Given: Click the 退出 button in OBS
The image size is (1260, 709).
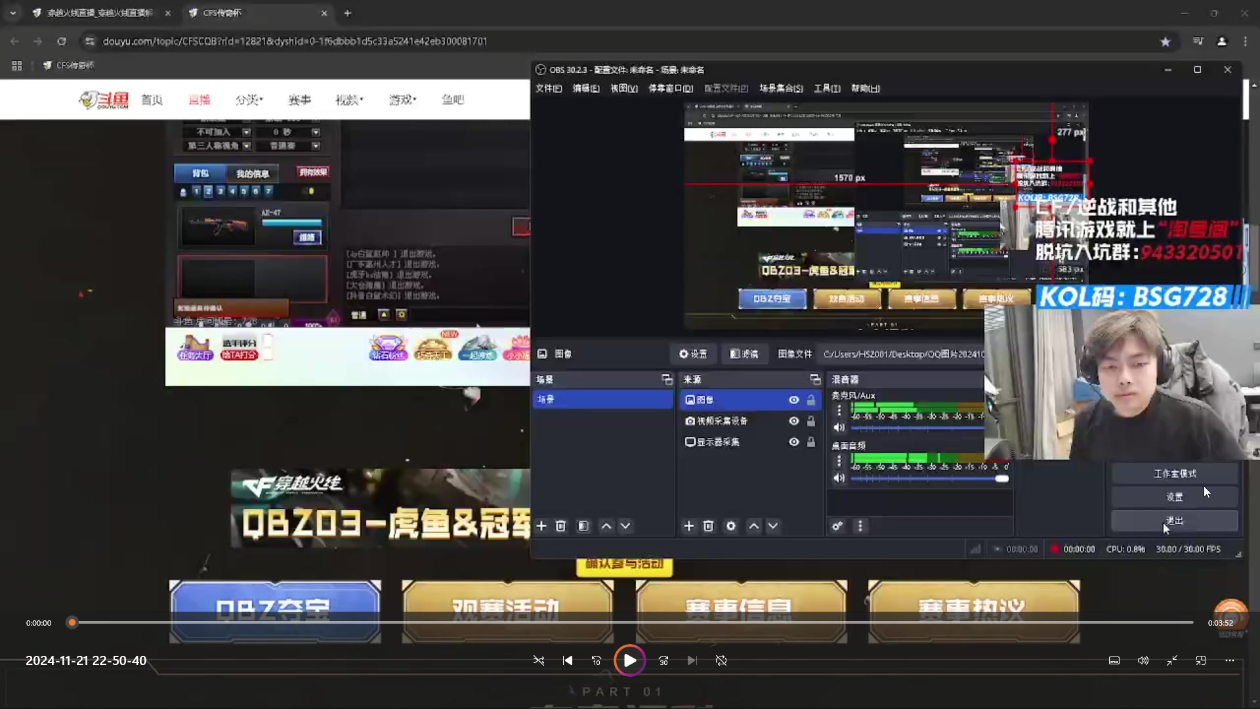Looking at the screenshot, I should (1175, 521).
